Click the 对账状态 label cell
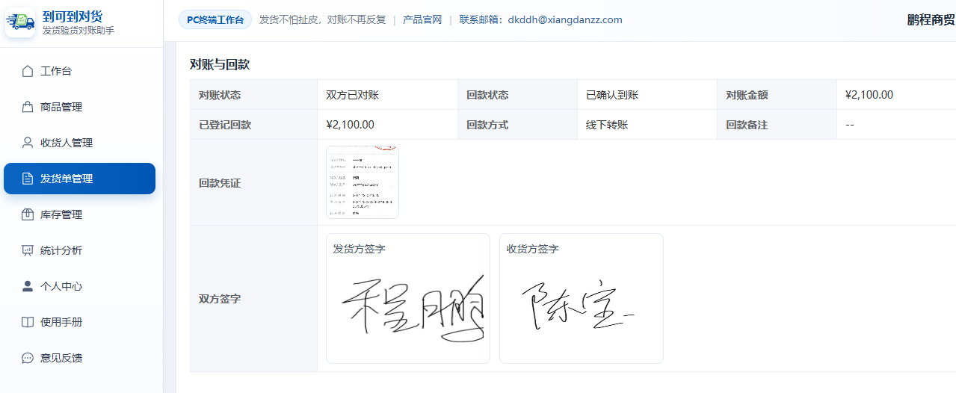 pos(254,95)
